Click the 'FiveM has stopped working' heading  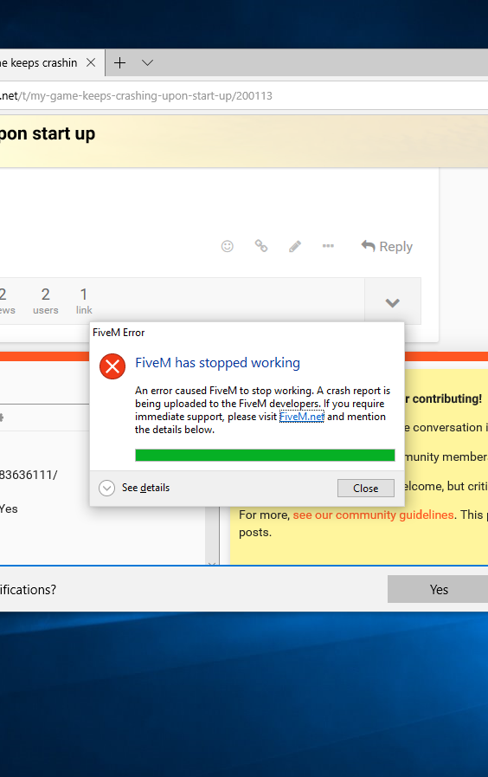(x=217, y=363)
